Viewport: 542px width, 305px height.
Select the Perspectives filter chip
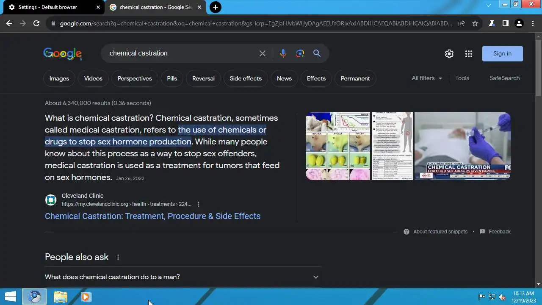pos(135,78)
